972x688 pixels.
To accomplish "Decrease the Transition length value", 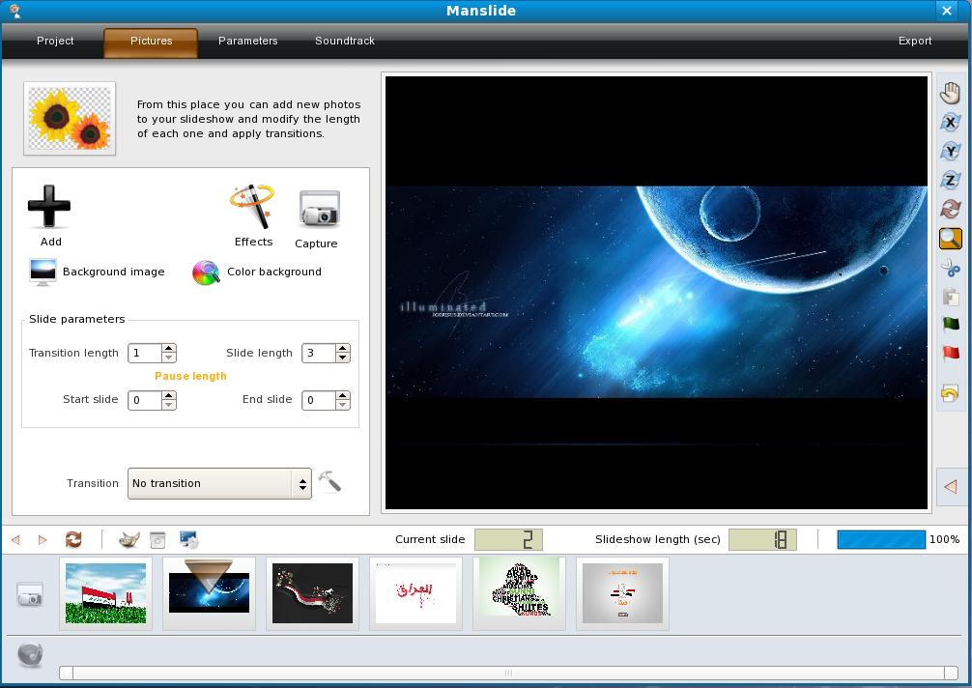I will 169,358.
